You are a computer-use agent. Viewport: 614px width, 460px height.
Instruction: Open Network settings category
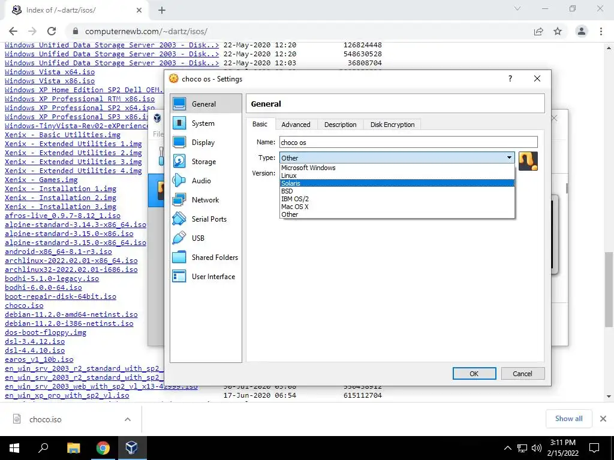(206, 200)
